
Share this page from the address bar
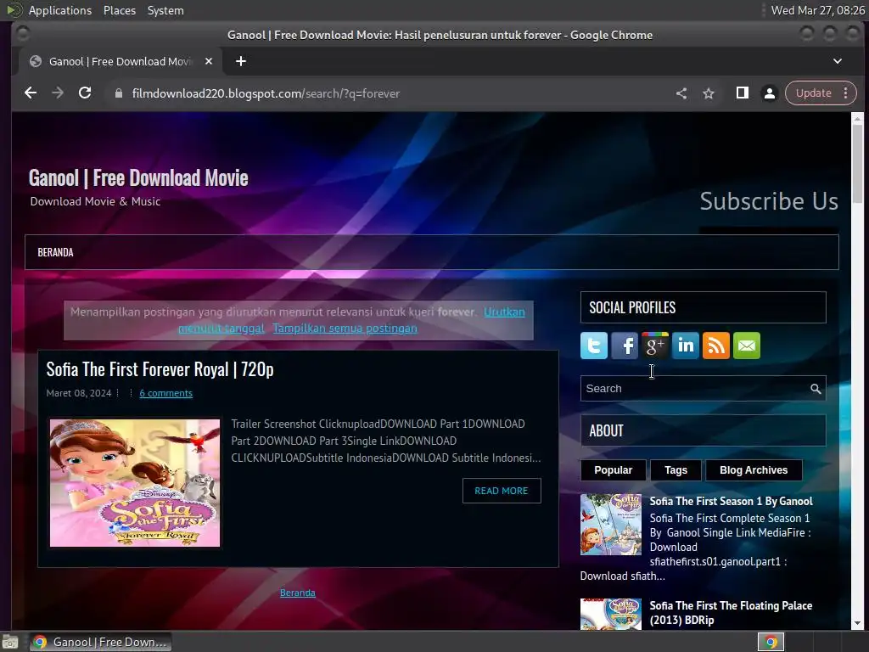point(681,93)
